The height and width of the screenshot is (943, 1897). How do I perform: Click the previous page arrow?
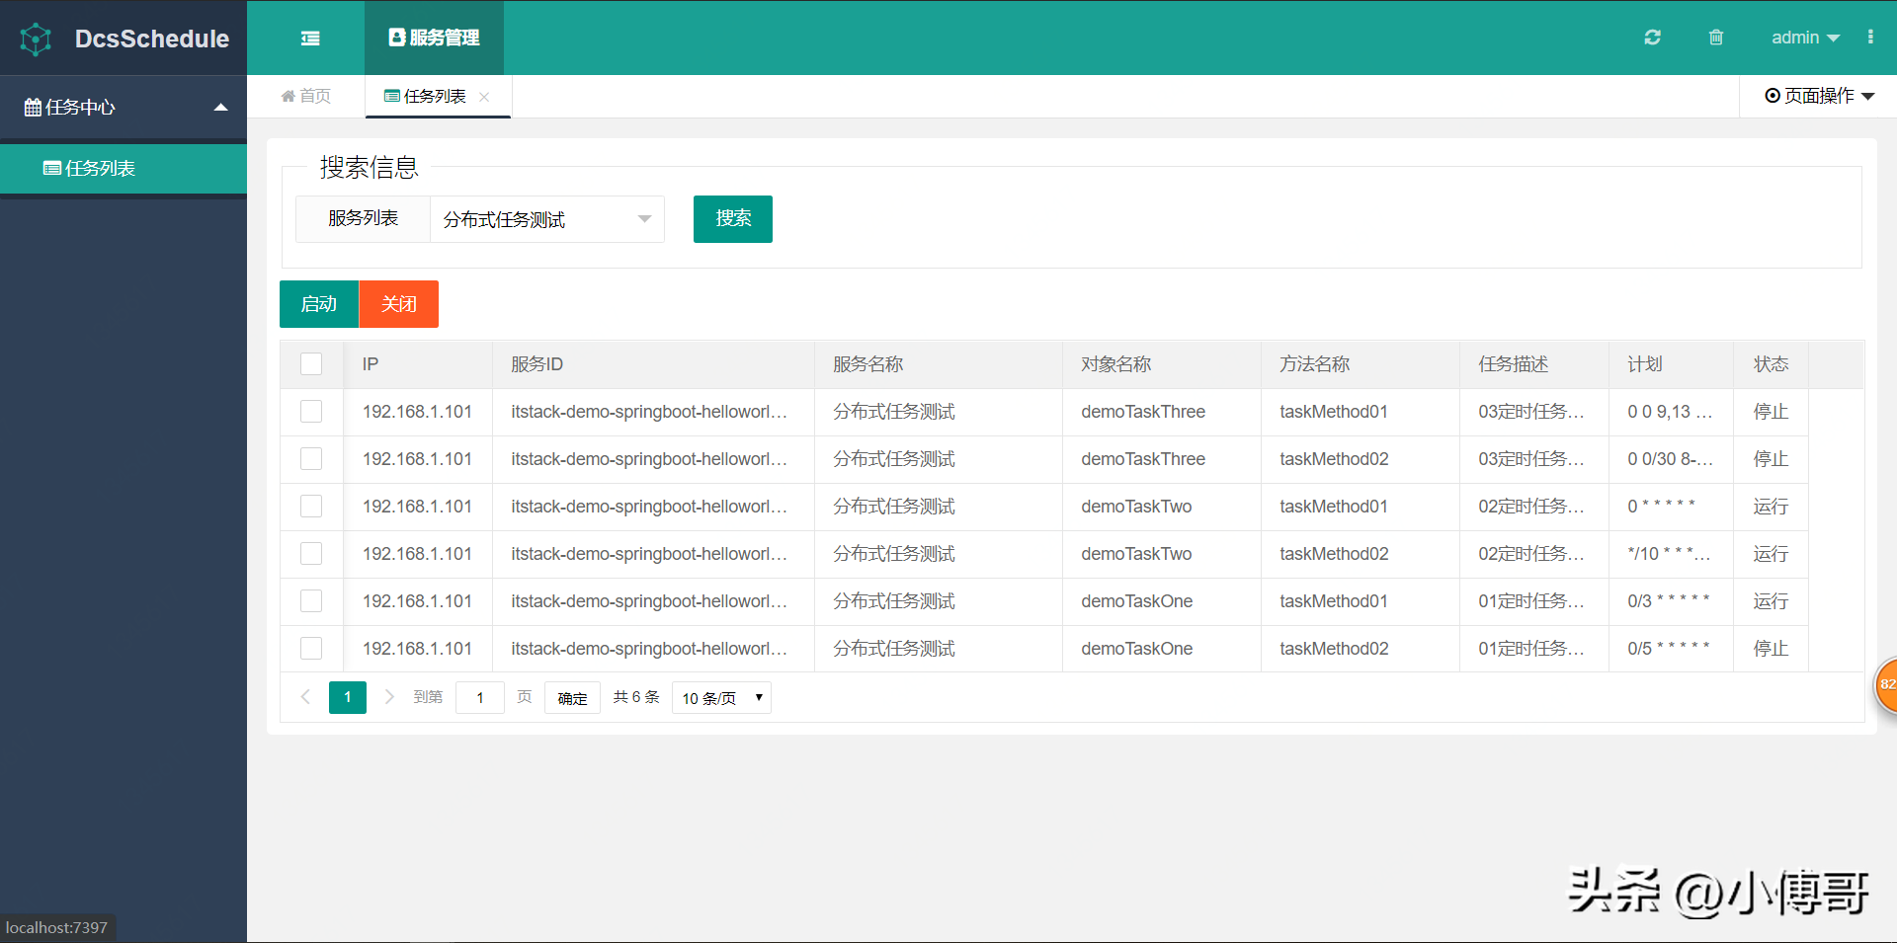305,697
